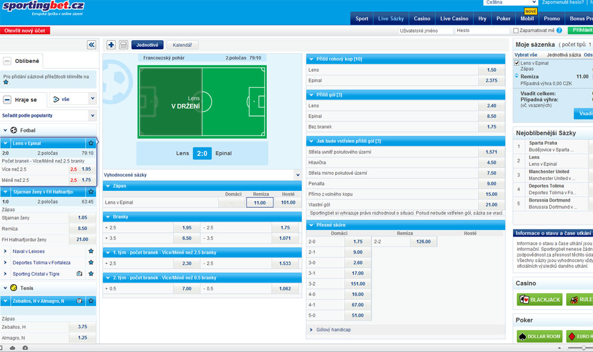Click the Přihlásit login button
The width and height of the screenshot is (593, 352).
point(581,30)
